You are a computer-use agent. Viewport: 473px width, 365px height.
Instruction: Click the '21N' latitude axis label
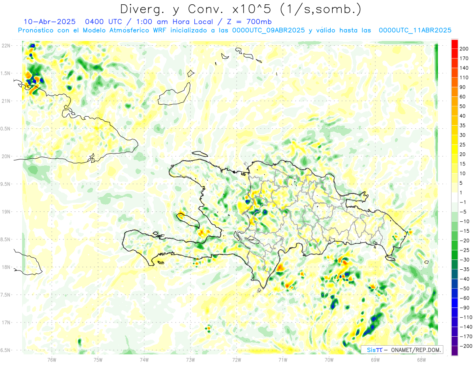point(6,101)
